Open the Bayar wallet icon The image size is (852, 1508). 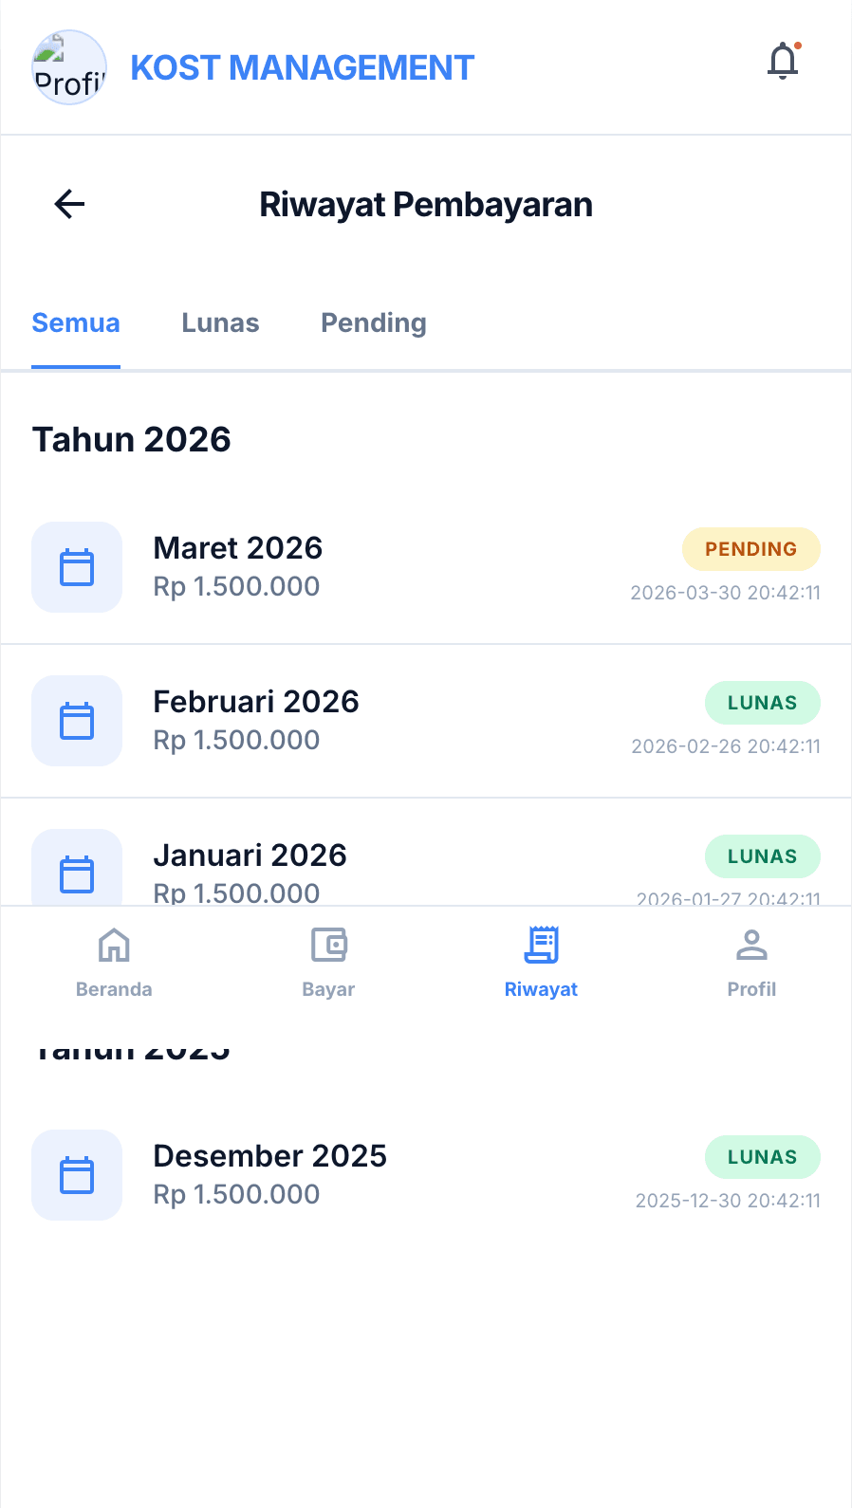[328, 946]
